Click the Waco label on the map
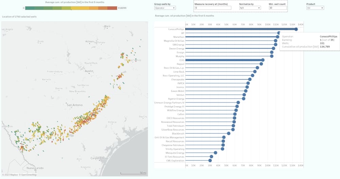340x179 pixels. click(x=107, y=26)
